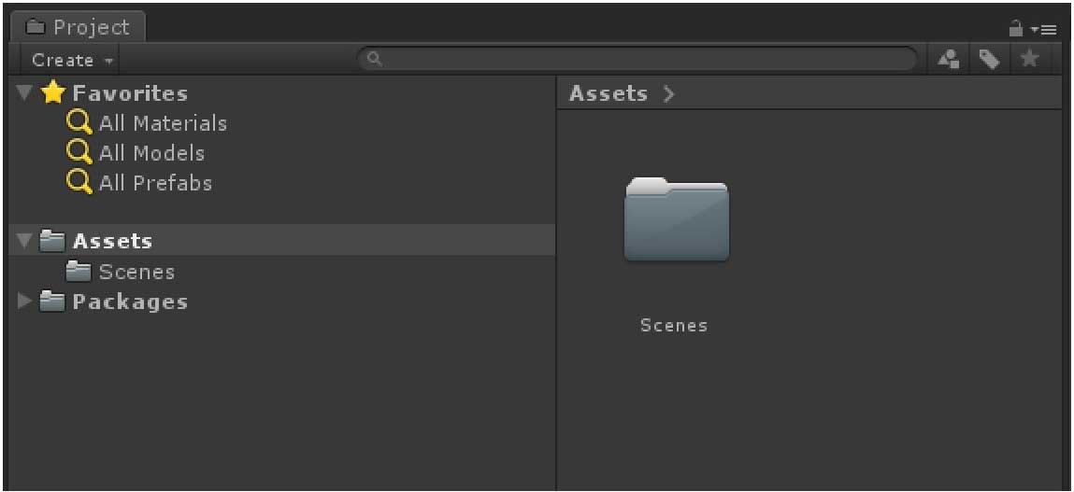
Task: Collapse the Favorites section triangle
Action: pyautogui.click(x=24, y=92)
